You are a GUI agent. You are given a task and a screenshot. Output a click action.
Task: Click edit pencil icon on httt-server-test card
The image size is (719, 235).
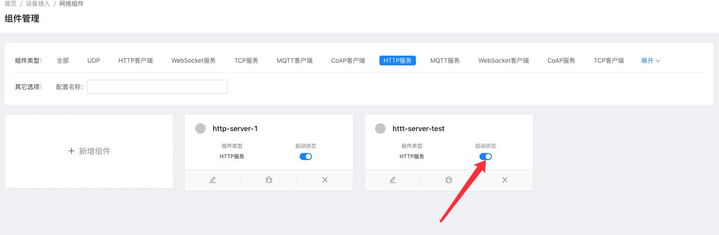pos(393,180)
